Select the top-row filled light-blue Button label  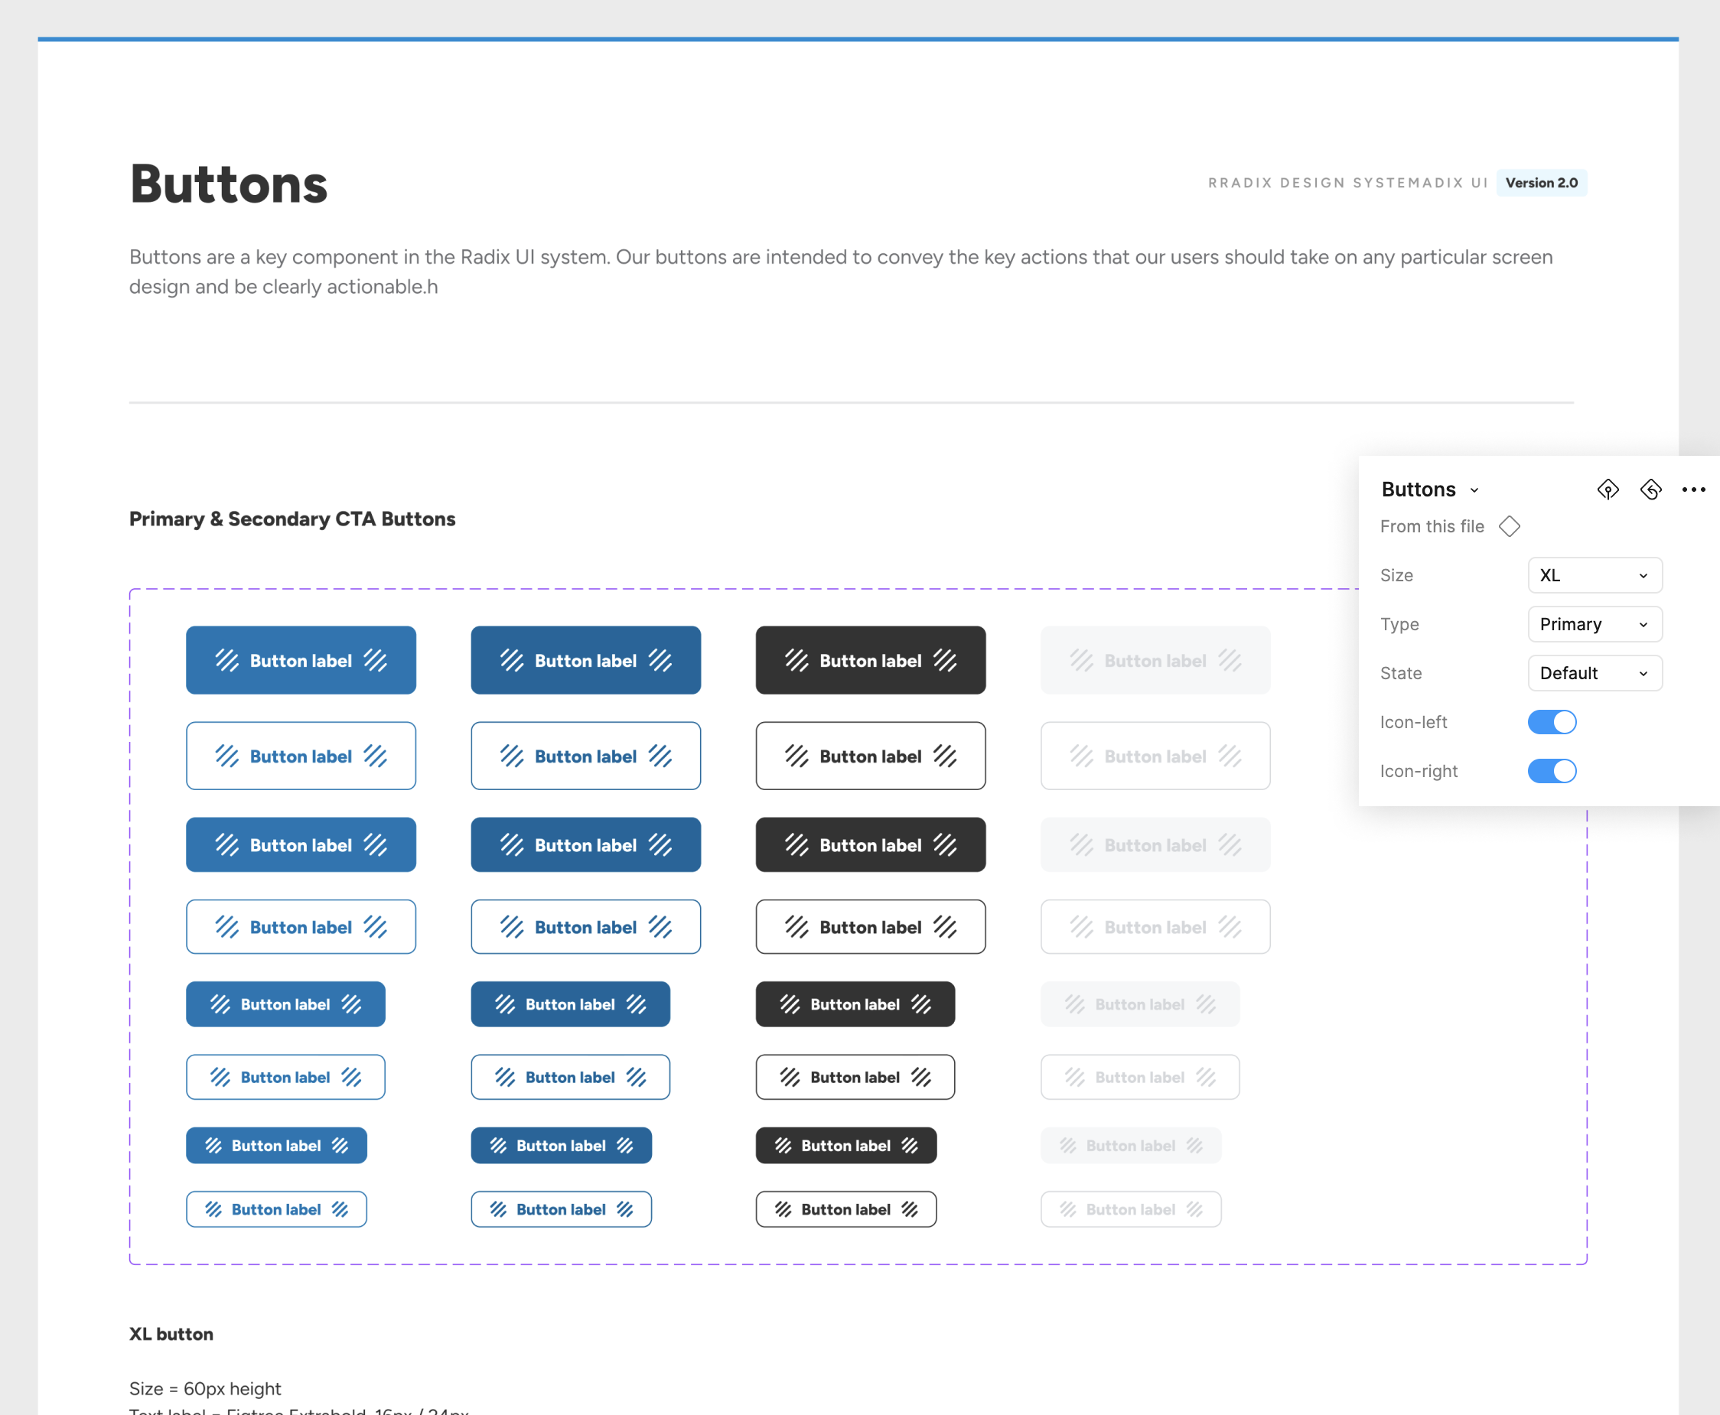coord(301,660)
